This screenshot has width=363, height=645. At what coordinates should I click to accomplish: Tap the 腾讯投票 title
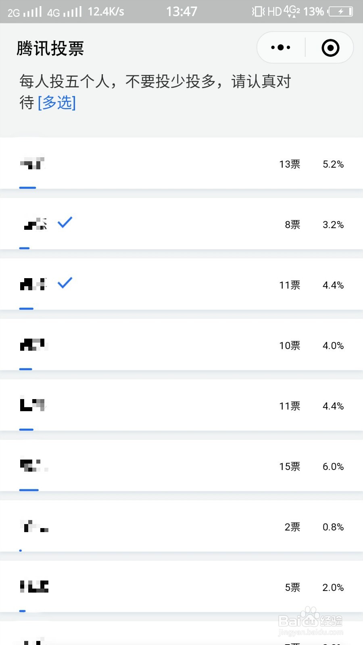(50, 48)
